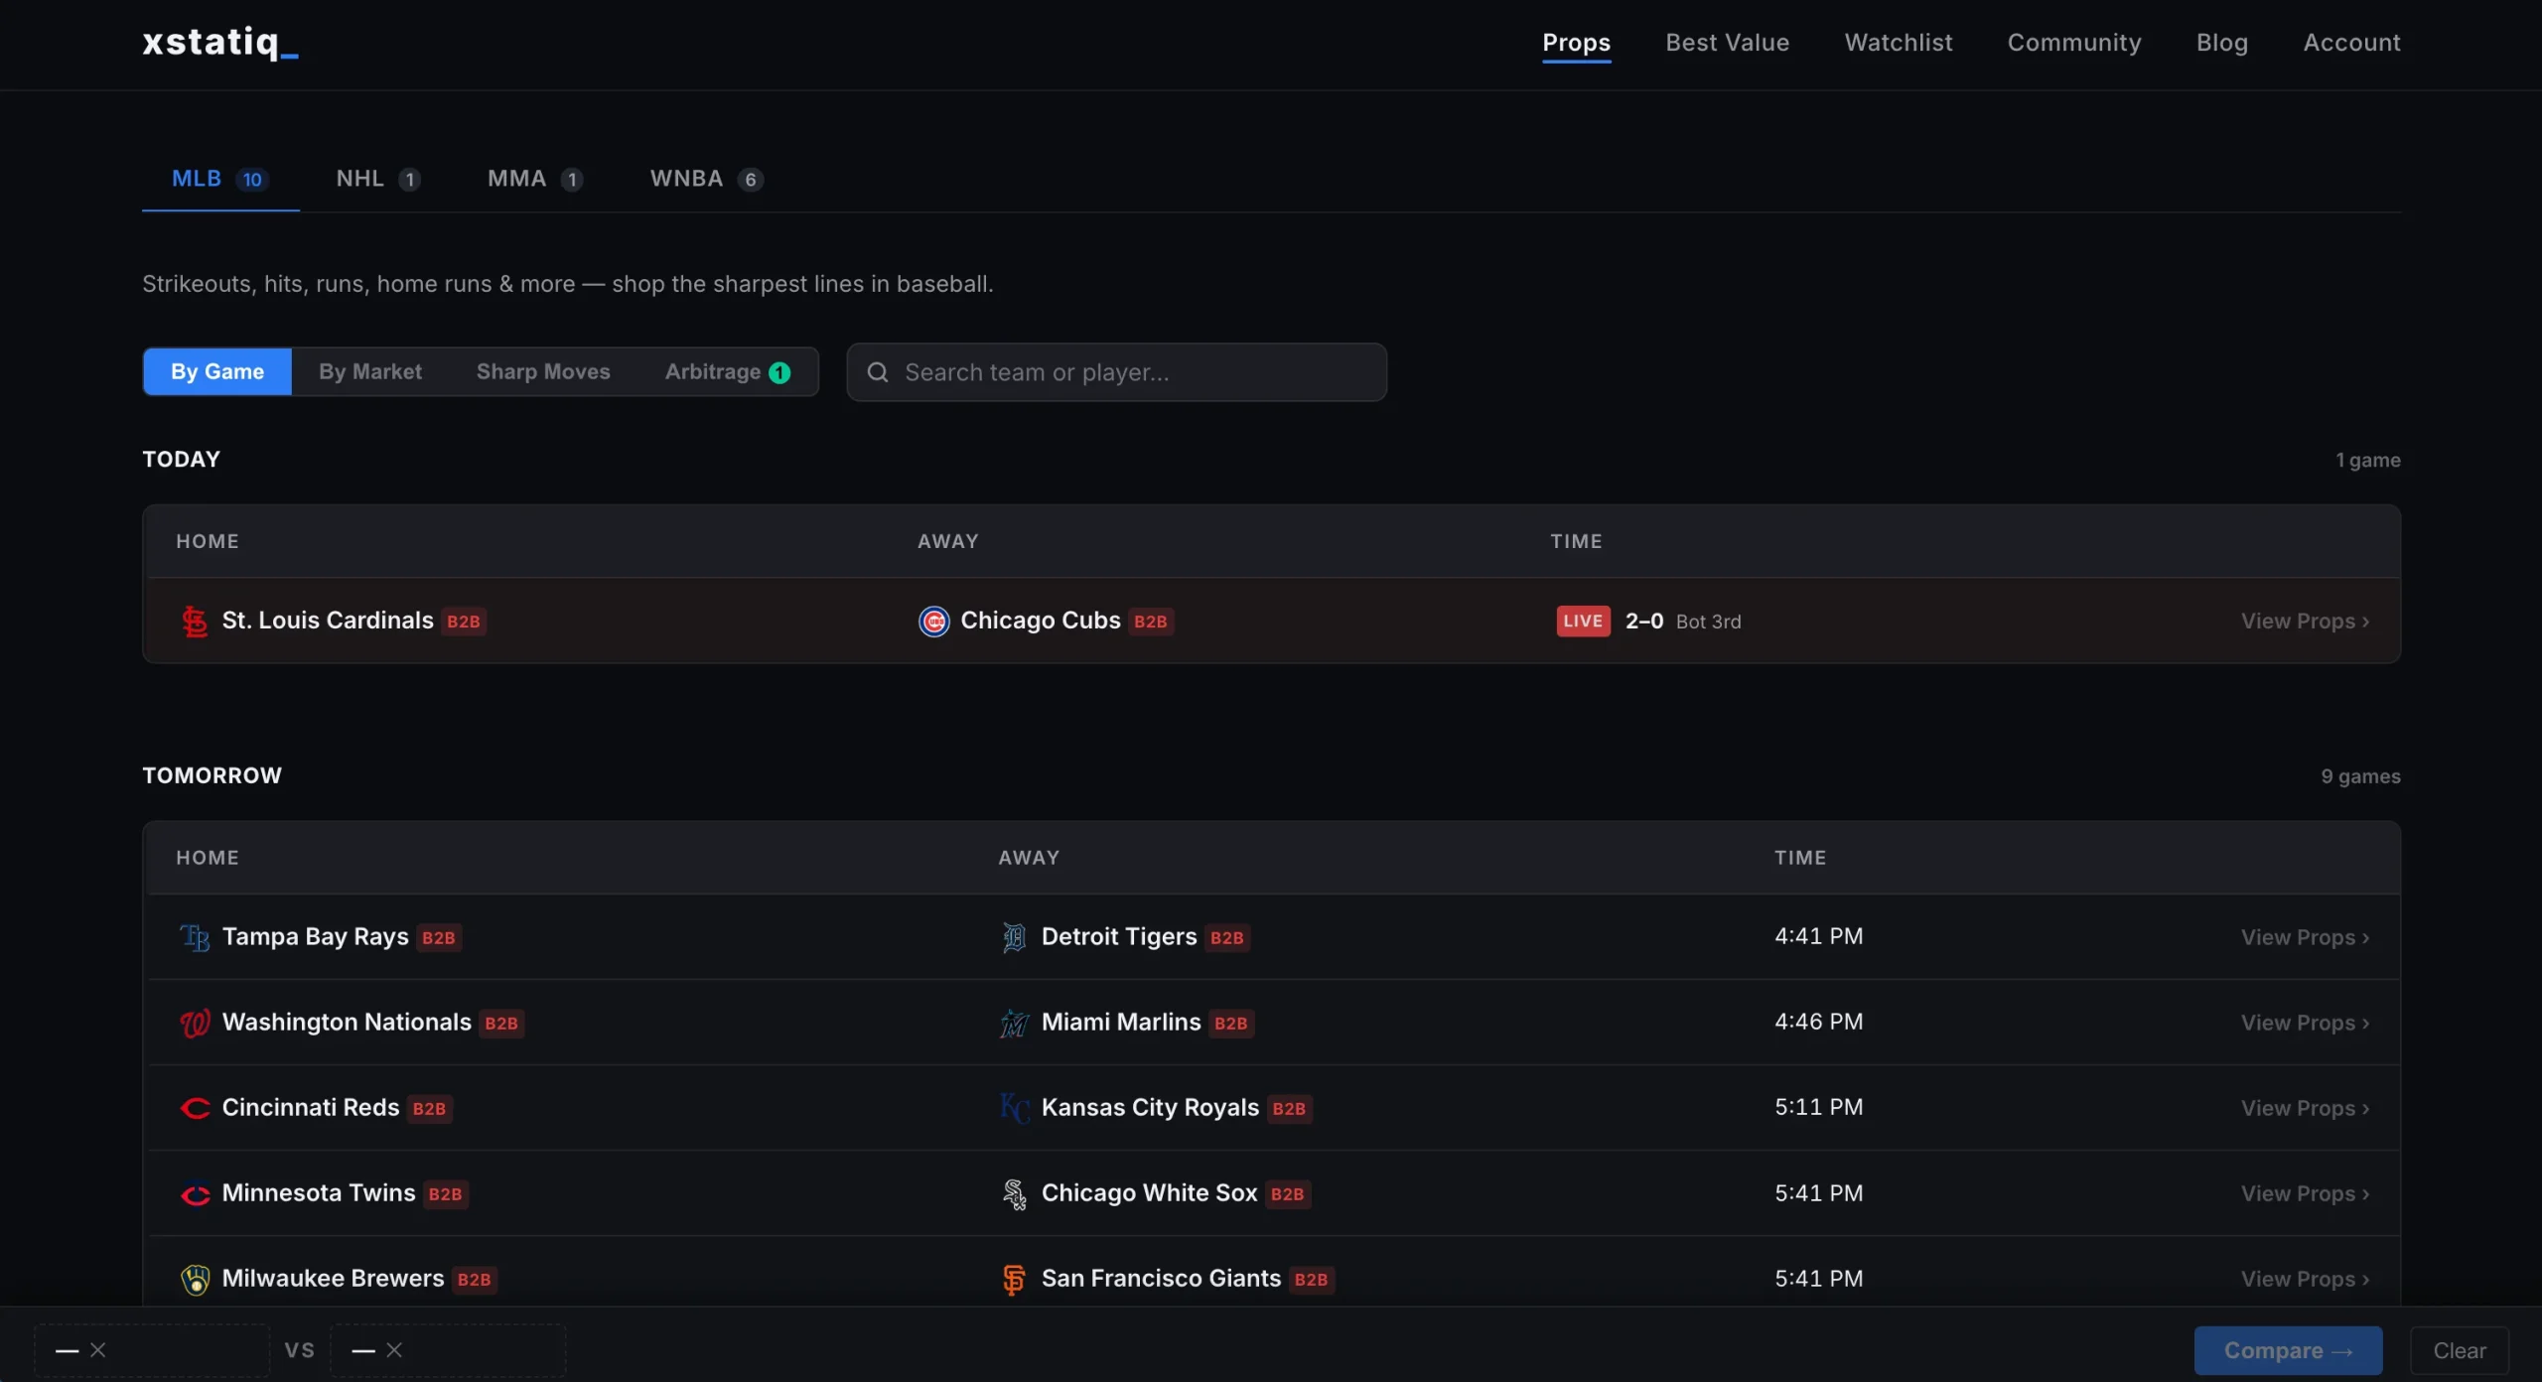
Task: Select the MMA league tab
Action: (x=535, y=179)
